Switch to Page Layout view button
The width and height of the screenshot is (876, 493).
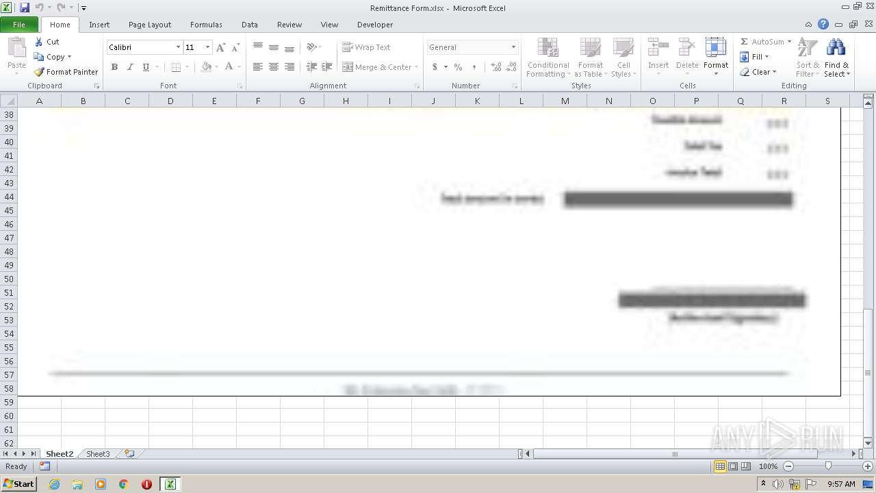click(733, 466)
